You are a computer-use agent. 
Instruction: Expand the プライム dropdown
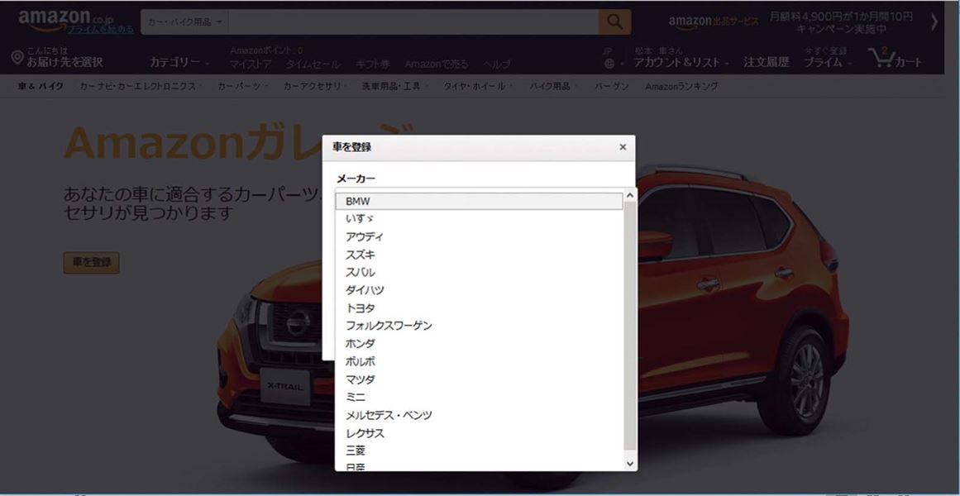pyautogui.click(x=827, y=62)
